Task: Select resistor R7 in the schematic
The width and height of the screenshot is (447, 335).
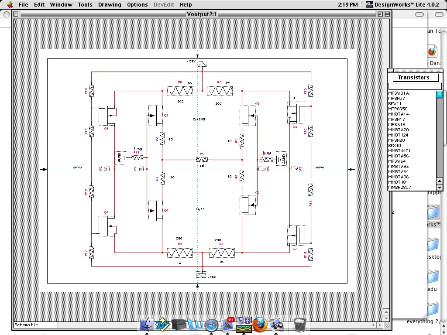Action: click(x=220, y=91)
